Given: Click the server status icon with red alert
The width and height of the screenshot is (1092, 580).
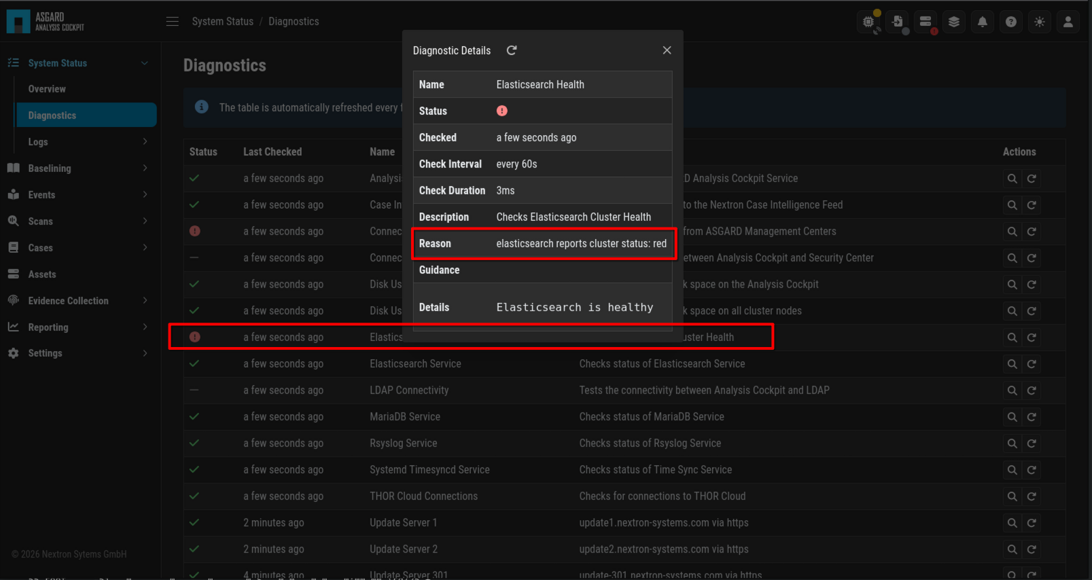Looking at the screenshot, I should pyautogui.click(x=926, y=22).
